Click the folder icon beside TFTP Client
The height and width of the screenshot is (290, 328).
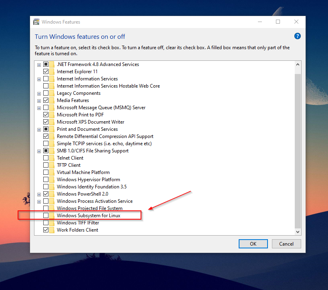[x=52, y=165]
